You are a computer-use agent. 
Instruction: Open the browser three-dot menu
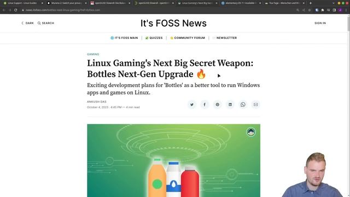click(346, 10)
